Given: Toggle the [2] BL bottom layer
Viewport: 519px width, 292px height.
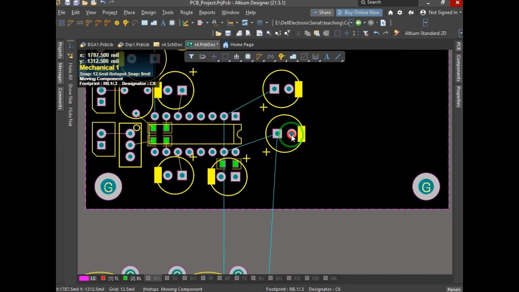Looking at the screenshot, I should coord(133,279).
